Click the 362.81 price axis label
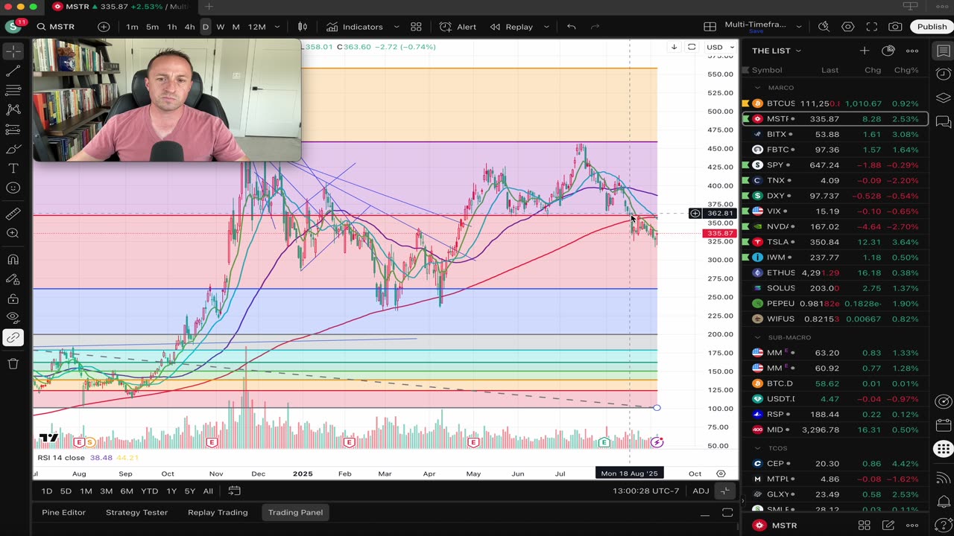This screenshot has height=536, width=954. 720,214
